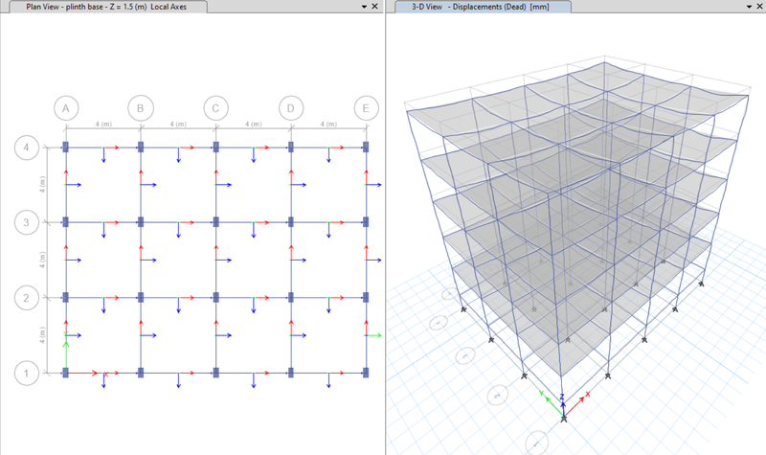Close the 3-D View window
The width and height of the screenshot is (766, 455).
point(759,7)
